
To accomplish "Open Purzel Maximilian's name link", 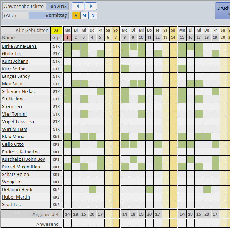I will (x=21, y=167).
